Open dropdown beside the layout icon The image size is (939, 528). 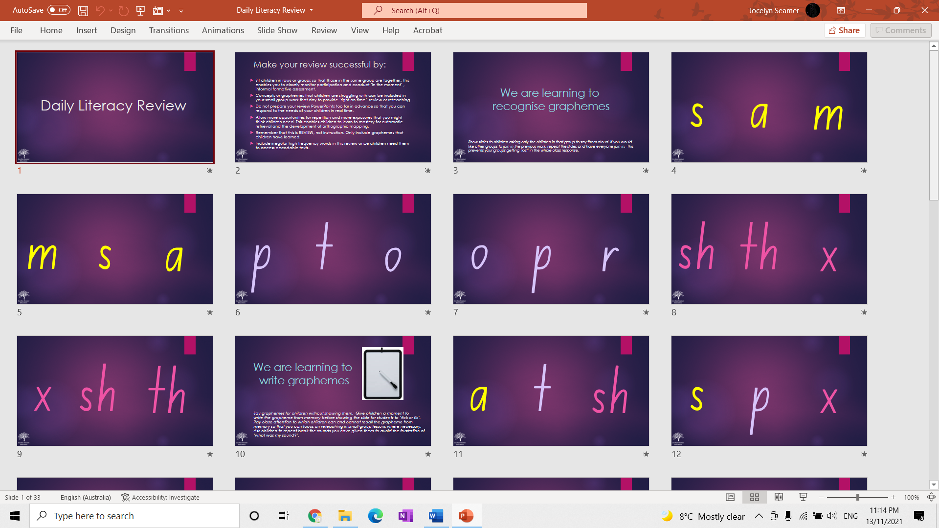coord(168,10)
